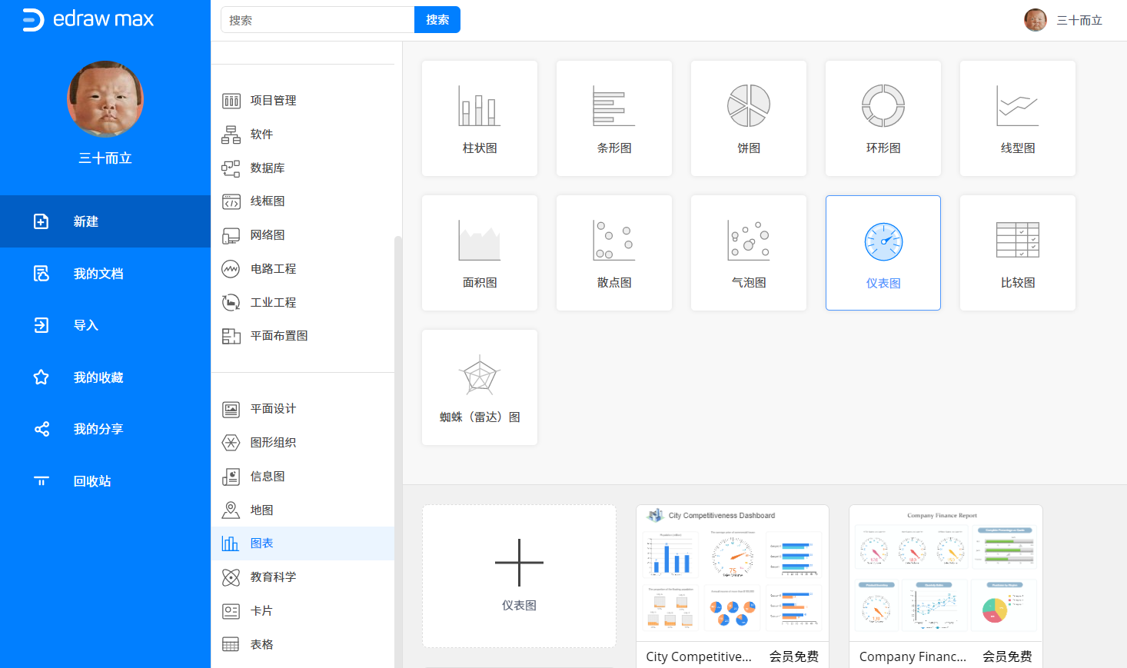Click the gauge chart (仪表图) icon

click(x=883, y=242)
